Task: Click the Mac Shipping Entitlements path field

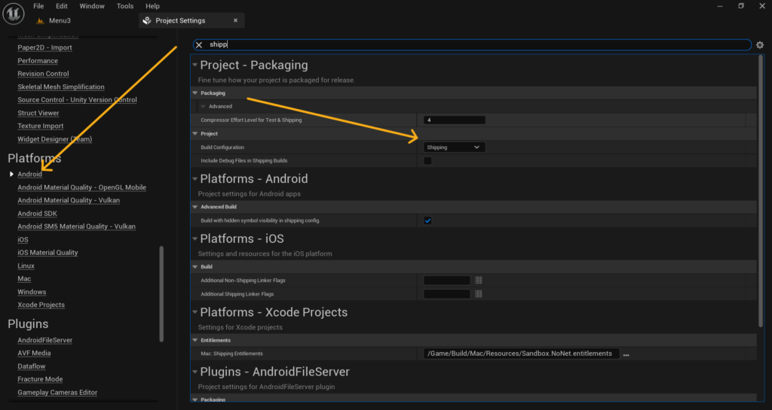Action: click(521, 354)
